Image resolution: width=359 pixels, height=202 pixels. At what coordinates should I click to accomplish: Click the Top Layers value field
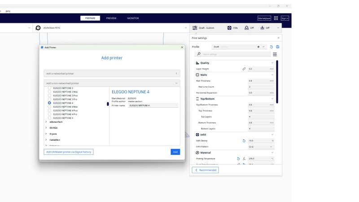pyautogui.click(x=261, y=117)
